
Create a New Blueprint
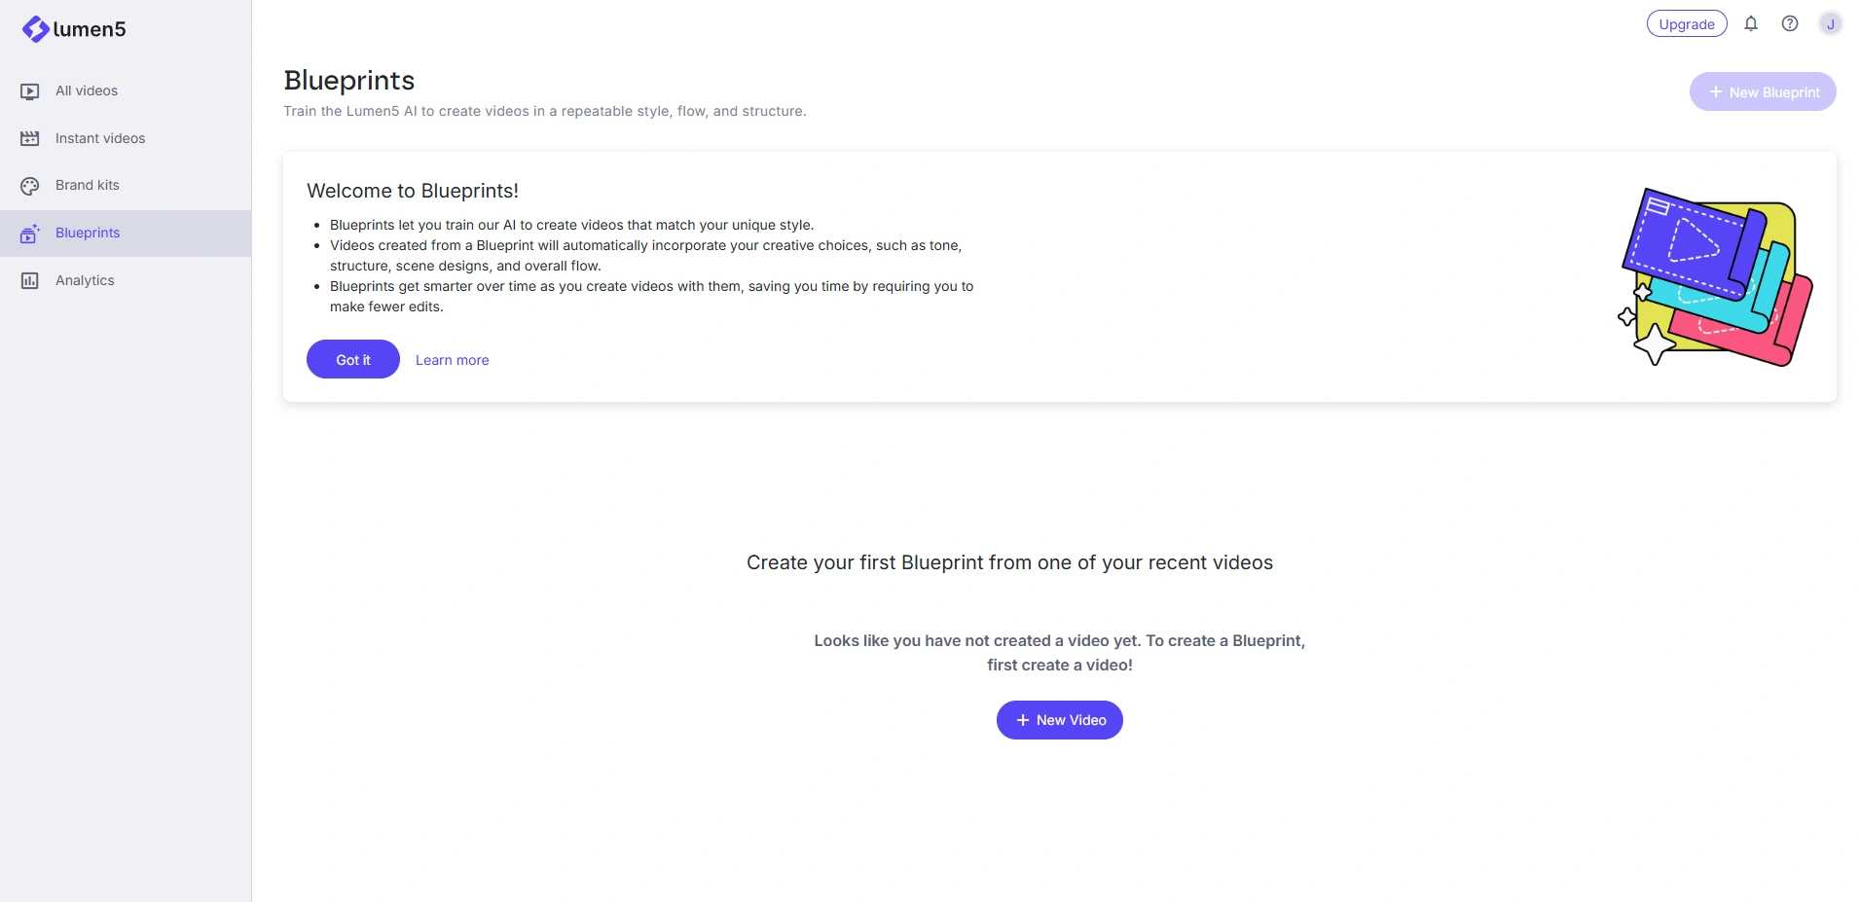1763,91
